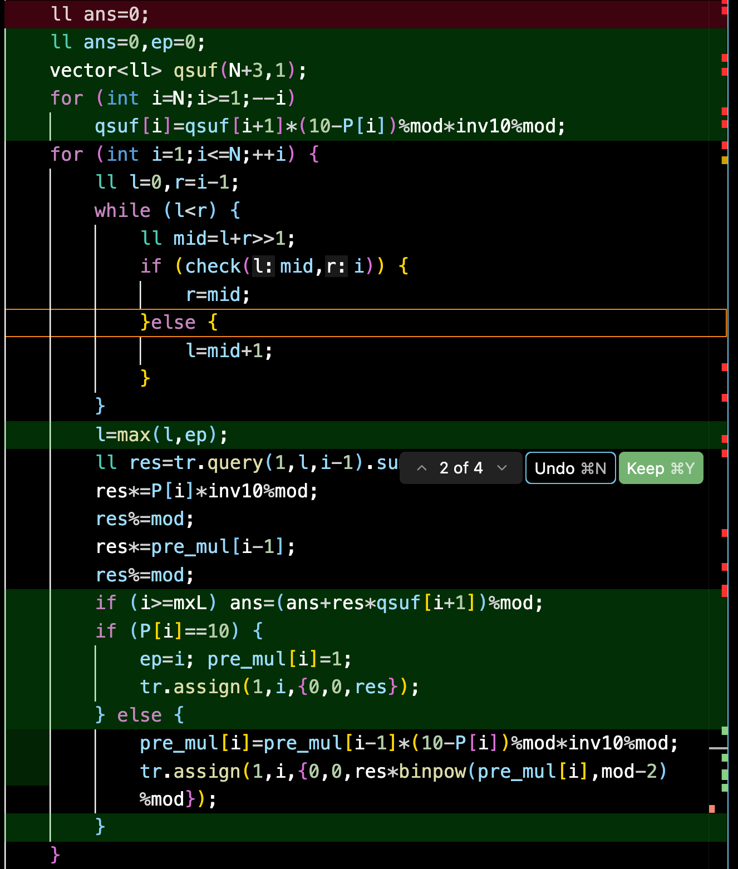Click the "l:" inlay hint in check call
The height and width of the screenshot is (869, 738).
click(x=263, y=266)
